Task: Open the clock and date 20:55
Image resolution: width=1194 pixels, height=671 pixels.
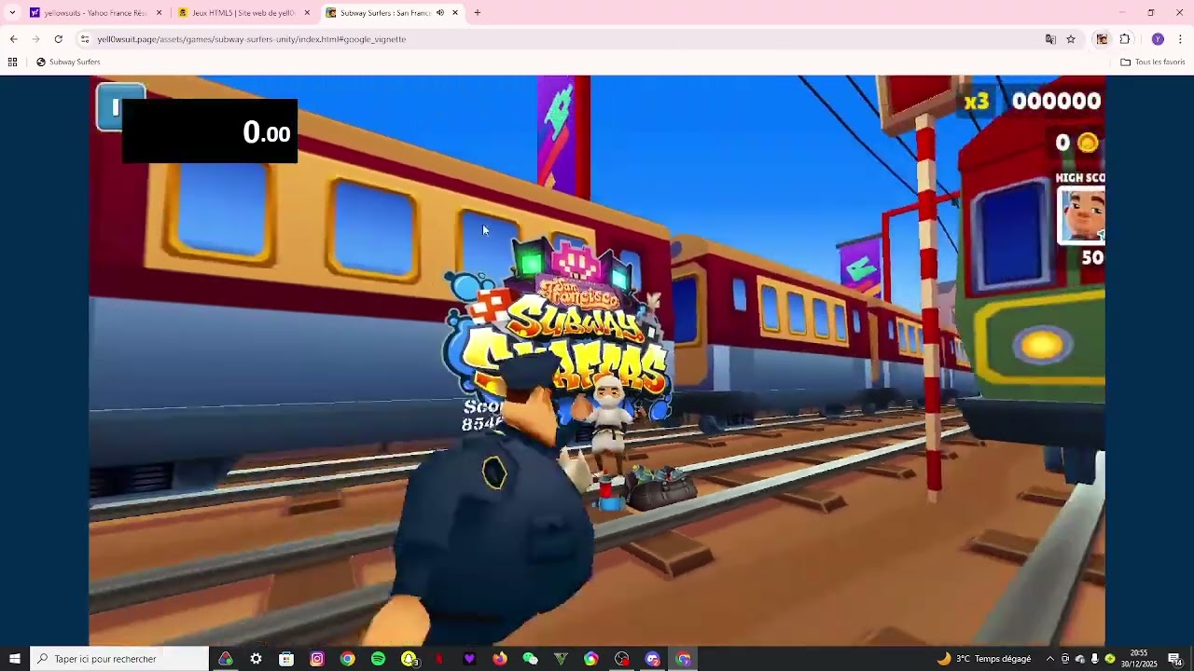Action: pyautogui.click(x=1139, y=659)
